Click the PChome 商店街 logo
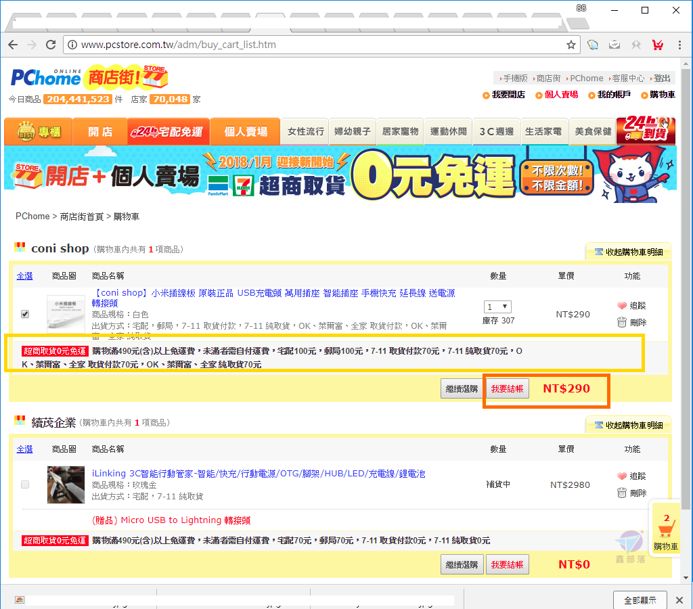 pyautogui.click(x=89, y=76)
